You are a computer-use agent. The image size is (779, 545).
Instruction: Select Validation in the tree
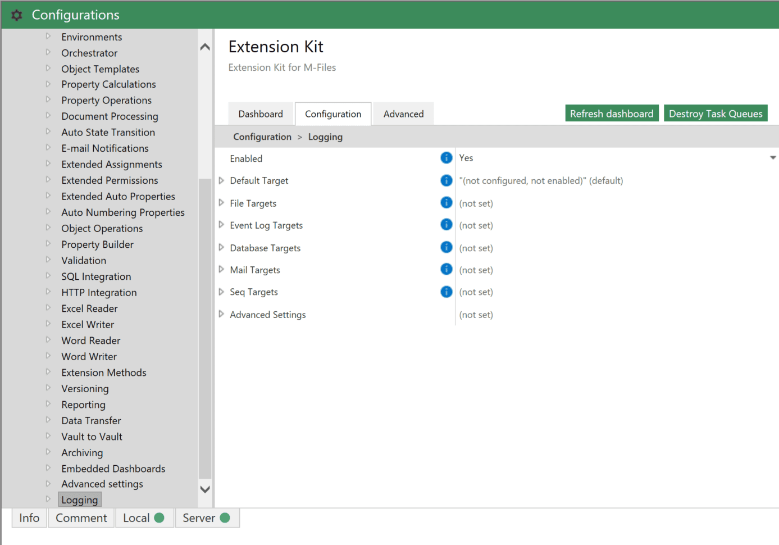click(x=84, y=260)
